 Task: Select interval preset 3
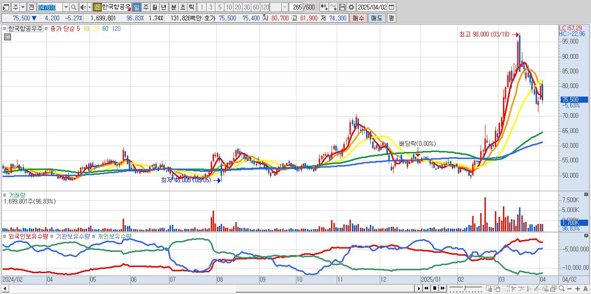[210, 7]
